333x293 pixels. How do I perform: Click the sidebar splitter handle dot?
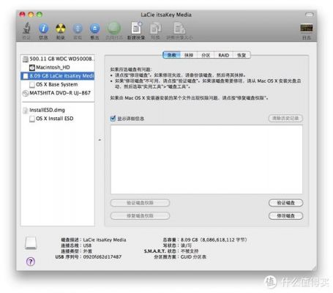point(100,140)
